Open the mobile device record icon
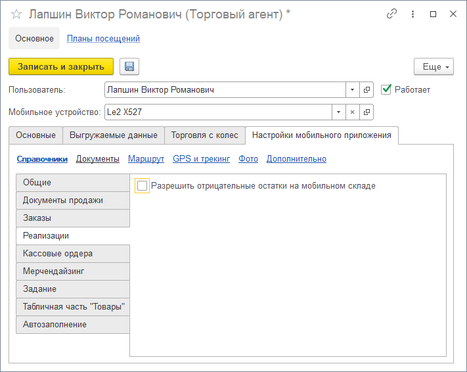 click(367, 112)
